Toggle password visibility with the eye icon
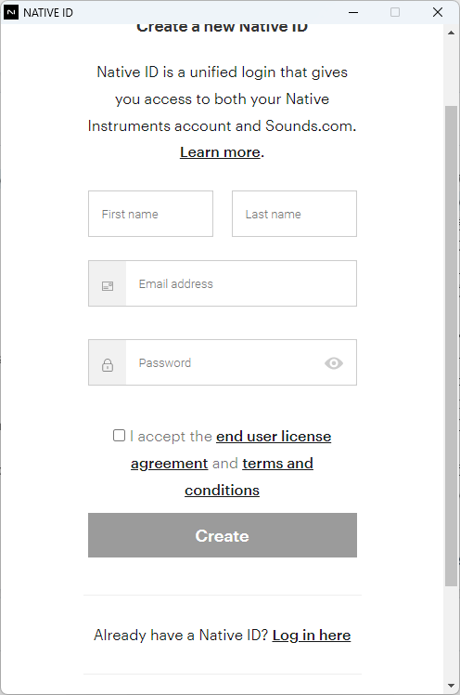This screenshot has height=695, width=460. (x=334, y=363)
